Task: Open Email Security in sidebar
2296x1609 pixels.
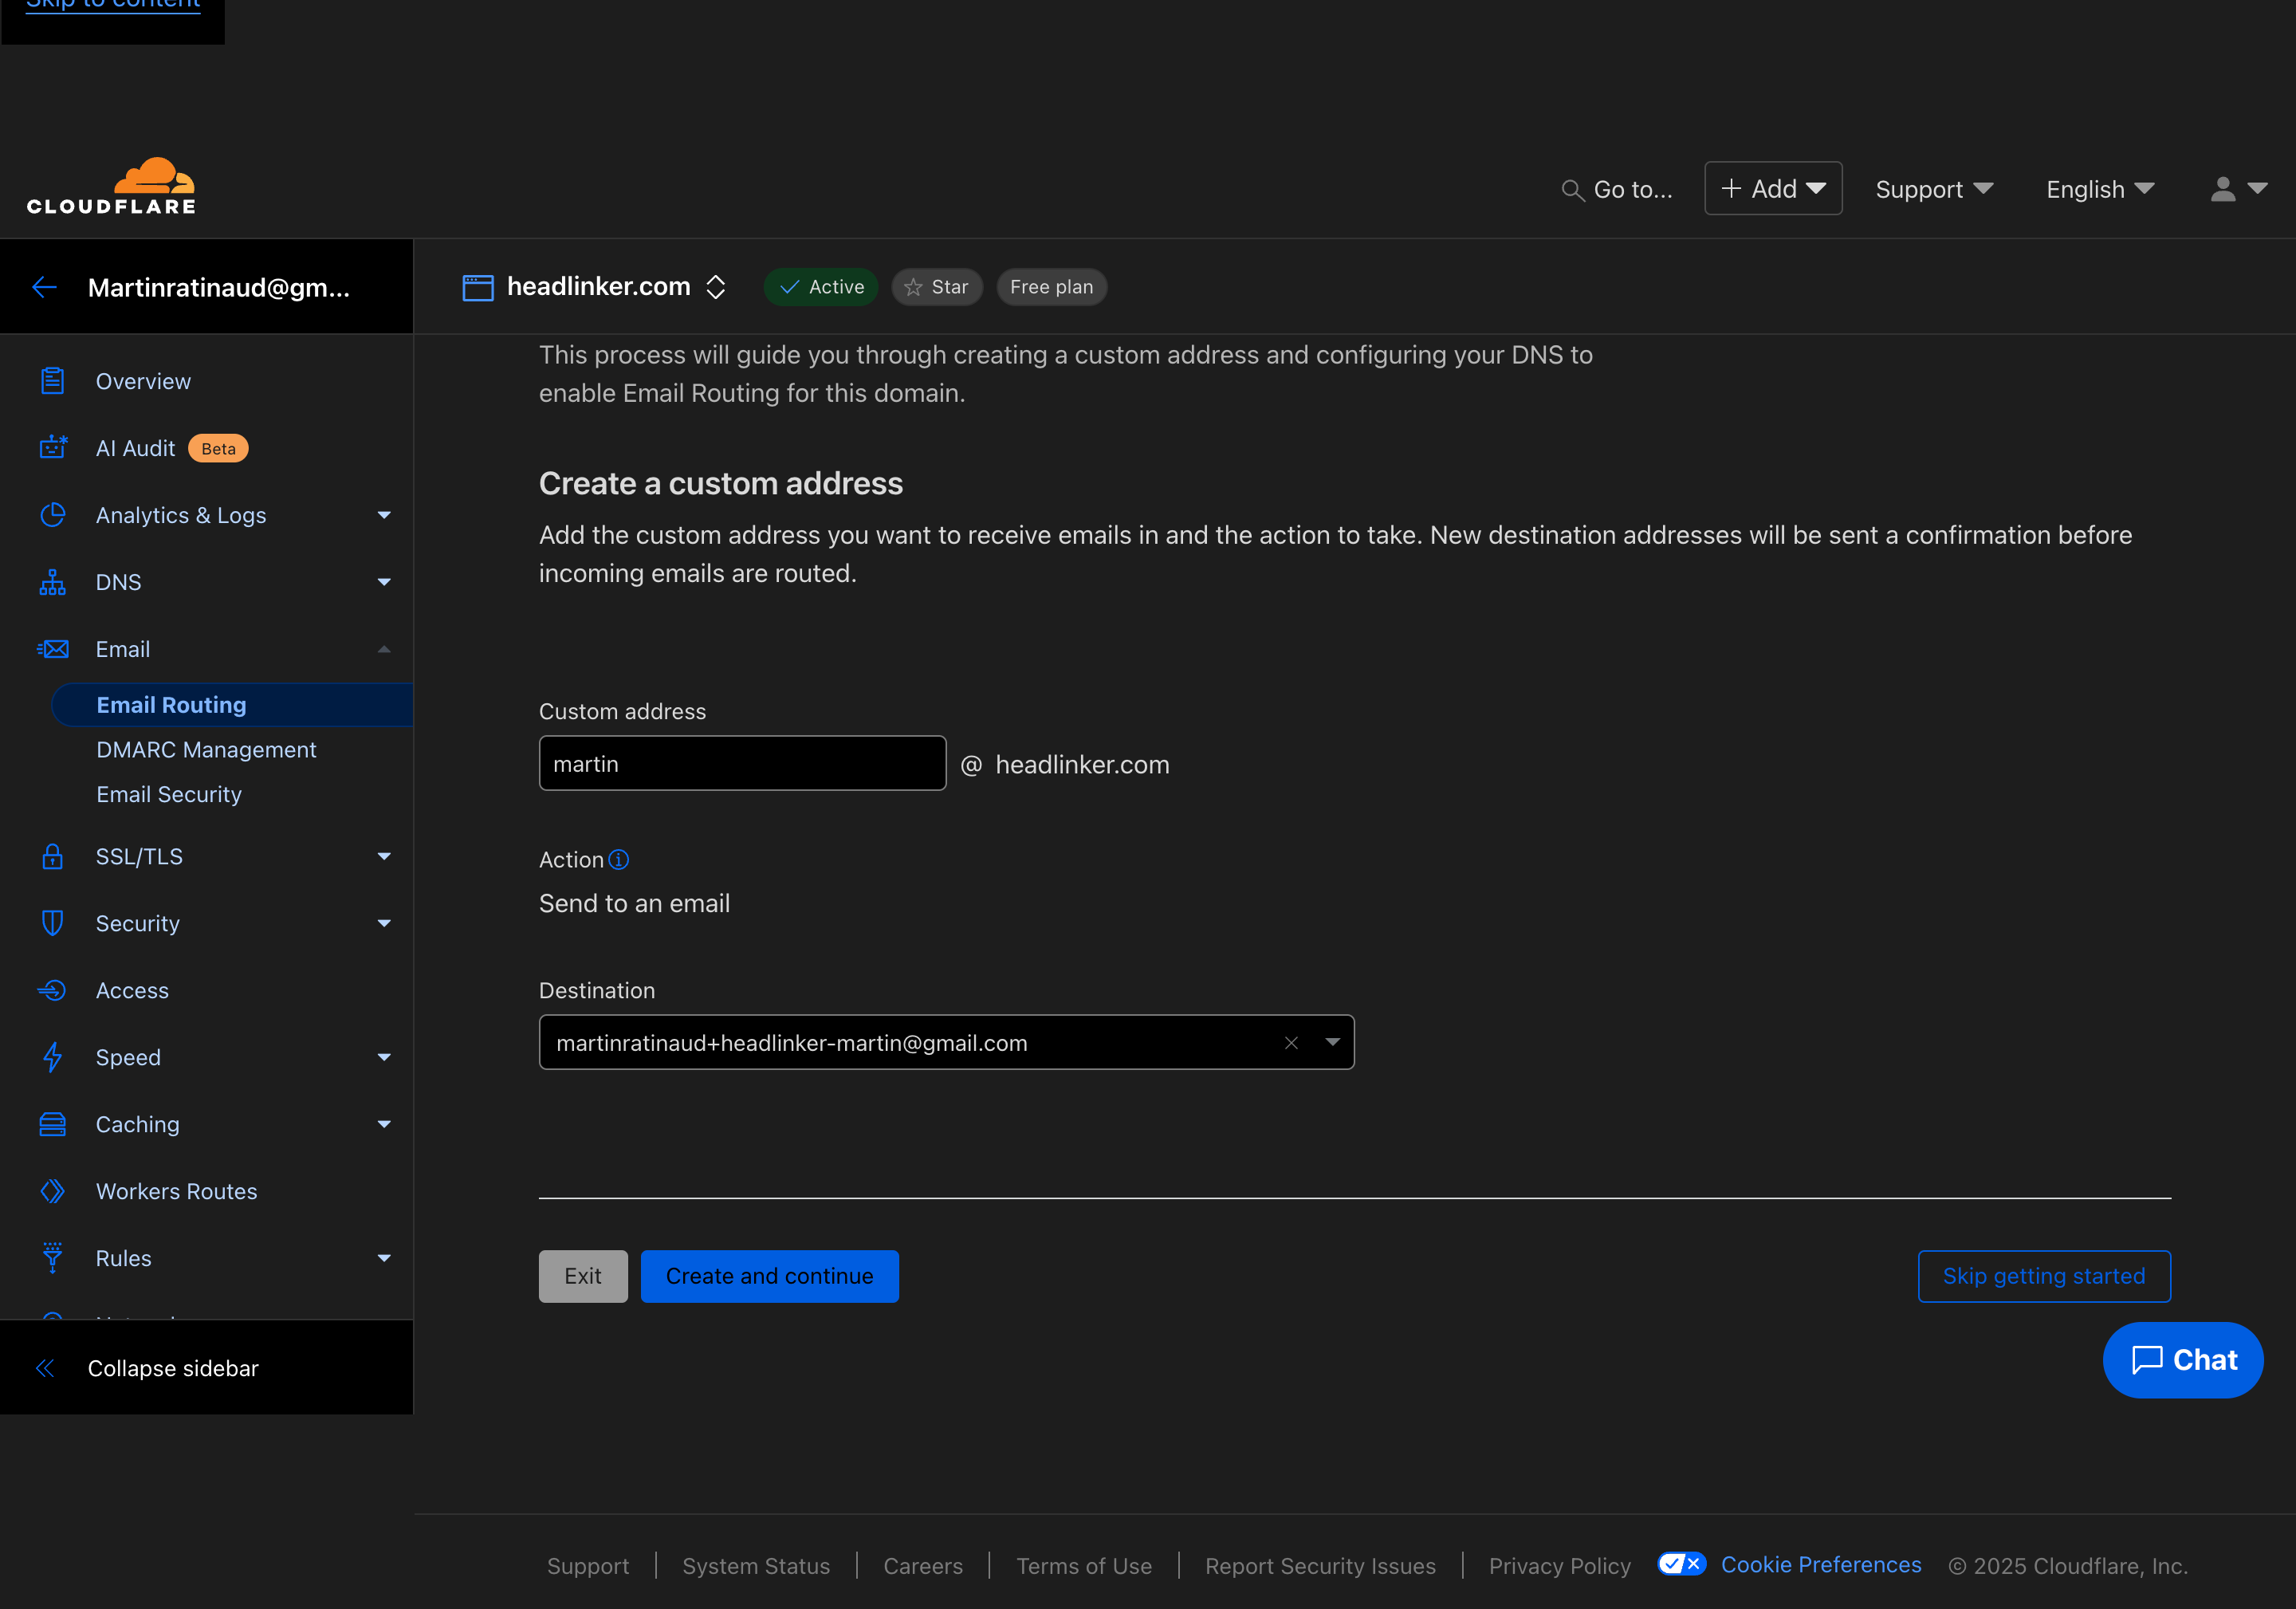Action: (x=169, y=794)
